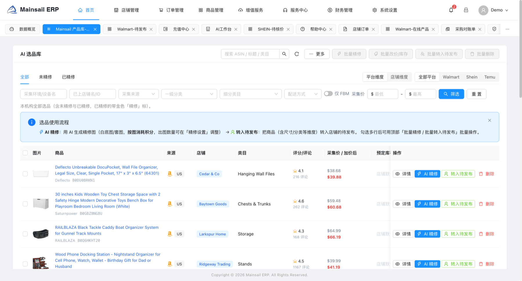Switch to the 未精修 tab
522x281 pixels.
point(46,77)
